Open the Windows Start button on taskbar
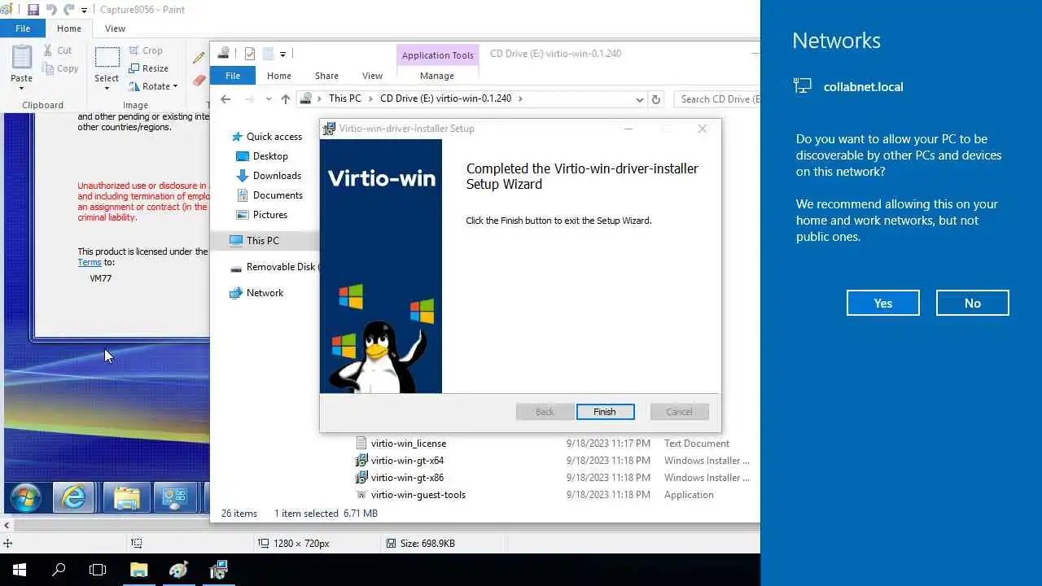 click(x=20, y=570)
